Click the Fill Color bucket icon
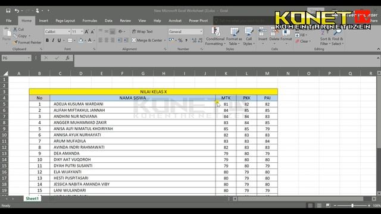This screenshot has width=381, height=214. tap(81, 40)
